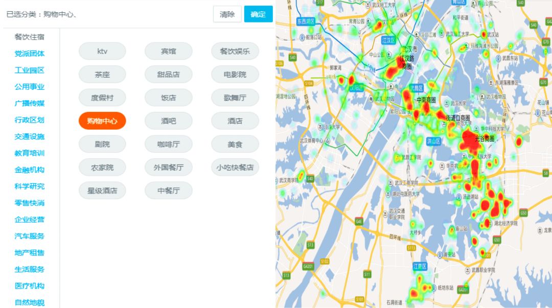The height and width of the screenshot is (308, 552).
Task: Toggle the 电影院 category on
Action: pos(235,74)
